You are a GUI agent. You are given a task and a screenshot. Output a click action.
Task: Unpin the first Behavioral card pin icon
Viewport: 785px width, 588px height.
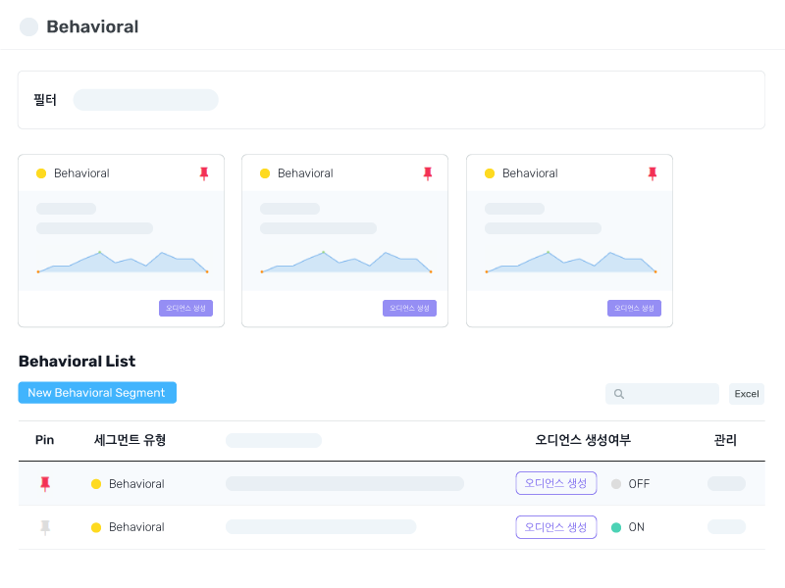click(204, 173)
